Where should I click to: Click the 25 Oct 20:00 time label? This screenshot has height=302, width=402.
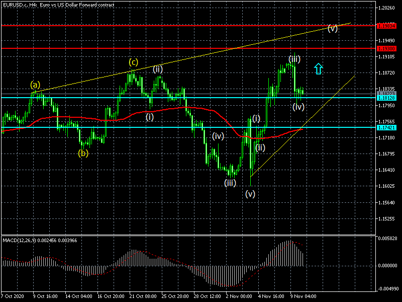click(175, 296)
